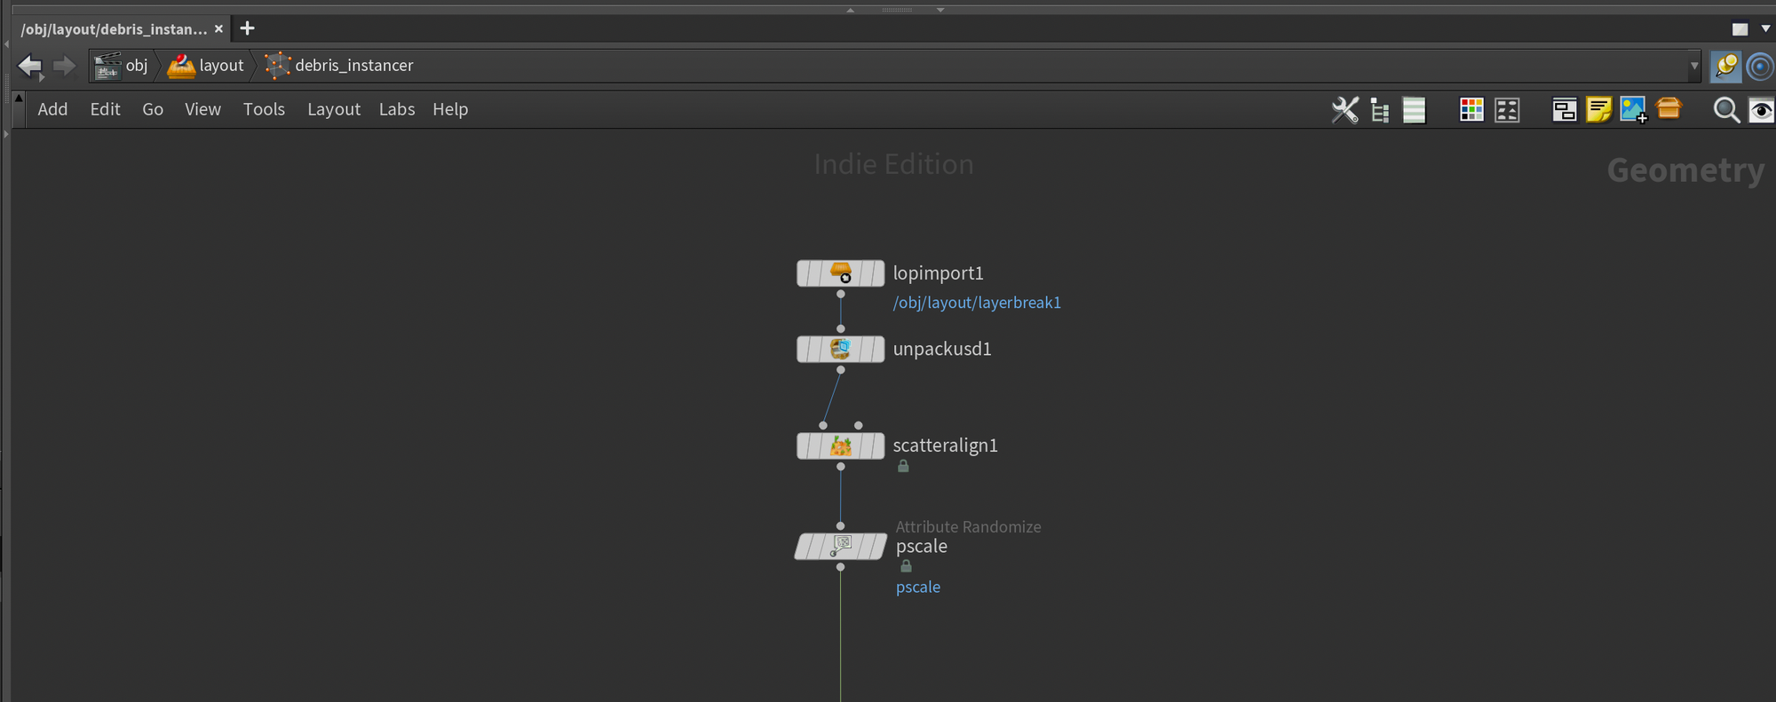Viewport: 1776px width, 702px height.
Task: Open the network editor tools wrench icon
Action: (1344, 110)
